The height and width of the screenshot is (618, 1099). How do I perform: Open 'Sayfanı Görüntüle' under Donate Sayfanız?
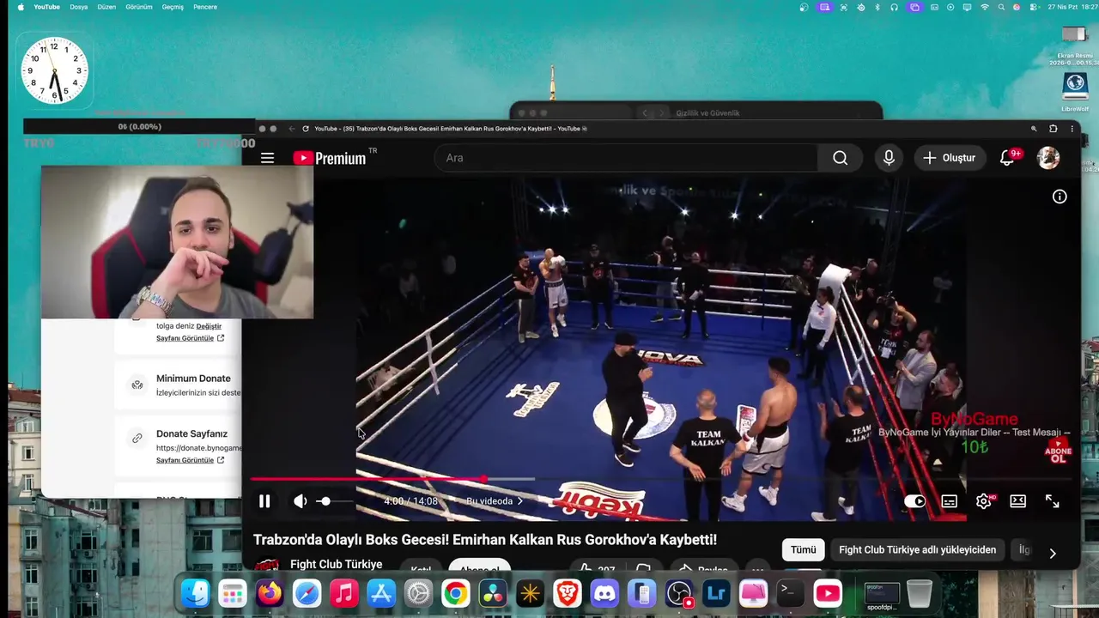(x=190, y=460)
